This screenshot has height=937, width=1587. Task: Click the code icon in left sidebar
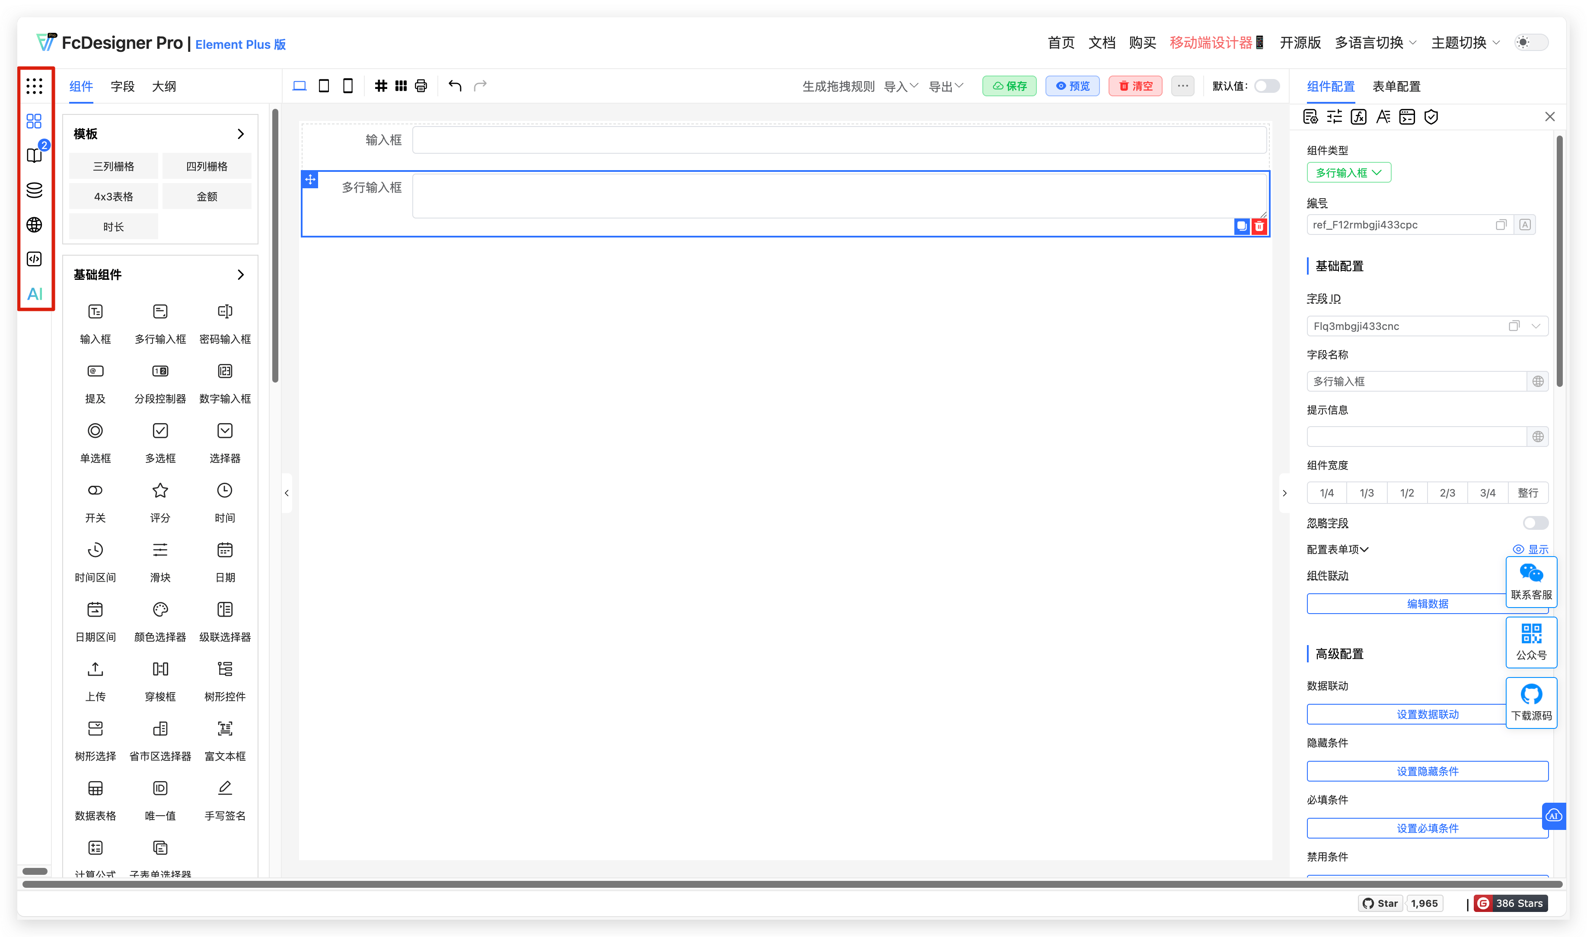35,259
